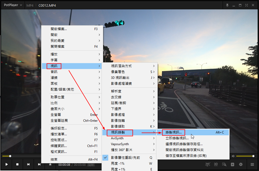This screenshot has height=171, width=259.
Task: Open 影像處理 submenu
Action: 130,115
